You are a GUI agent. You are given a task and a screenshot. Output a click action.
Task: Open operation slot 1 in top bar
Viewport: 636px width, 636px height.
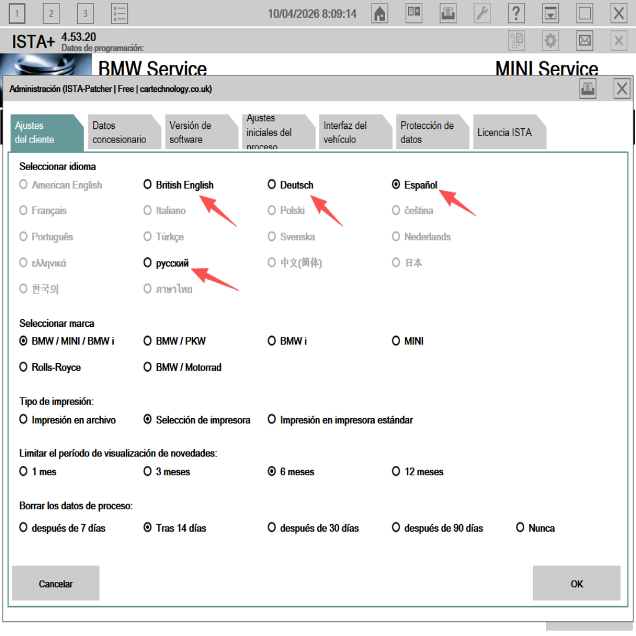point(16,14)
